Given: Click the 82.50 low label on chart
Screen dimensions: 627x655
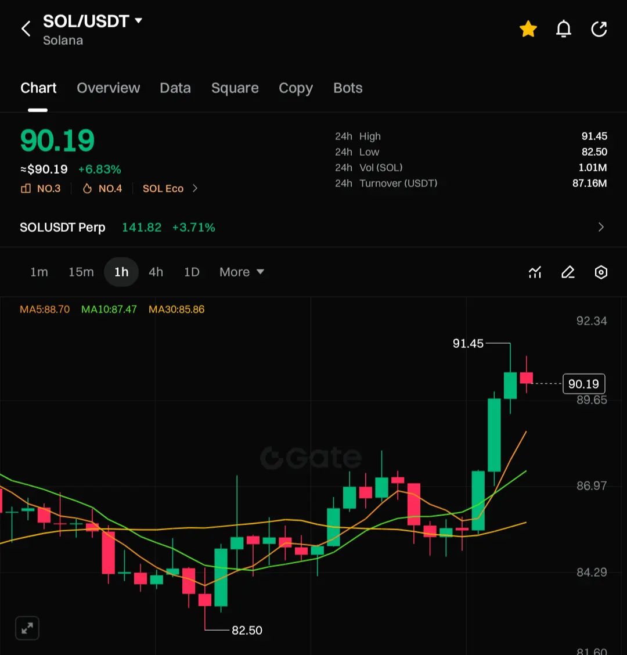Looking at the screenshot, I should coord(247,630).
